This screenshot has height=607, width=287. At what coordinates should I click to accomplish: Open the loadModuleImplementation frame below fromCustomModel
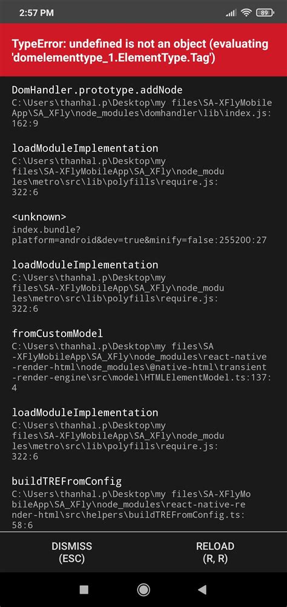[x=143, y=434]
